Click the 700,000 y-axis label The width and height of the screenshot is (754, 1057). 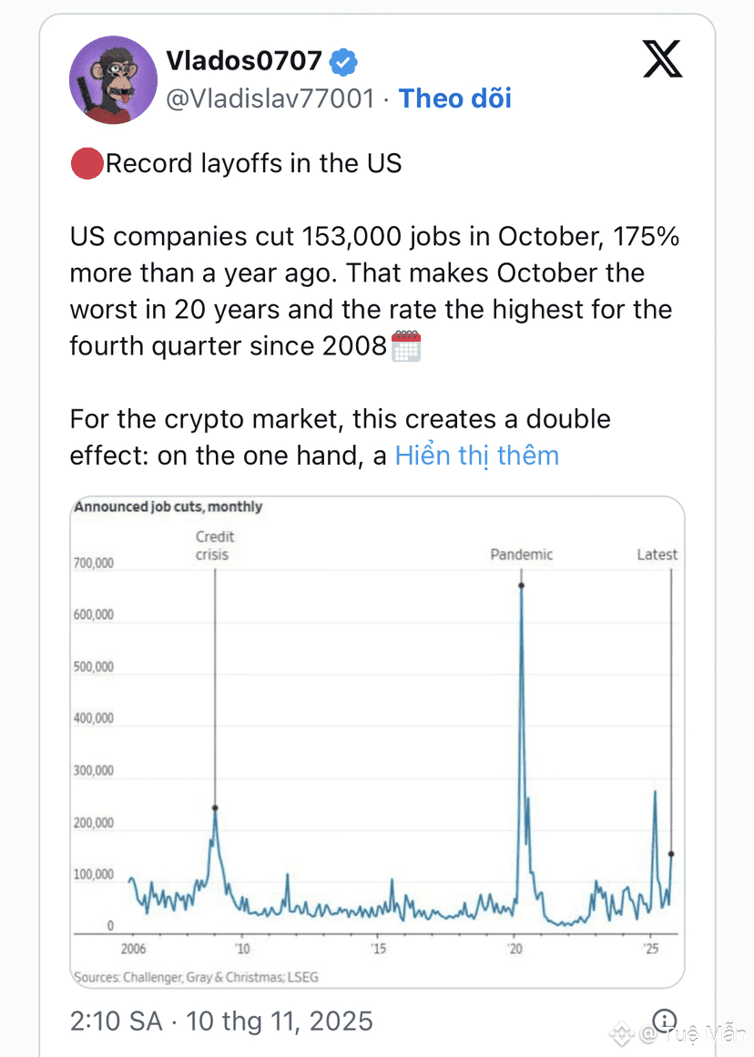[93, 563]
